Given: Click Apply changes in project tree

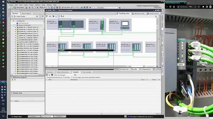Looking at the screenshot, I should 20,16.
